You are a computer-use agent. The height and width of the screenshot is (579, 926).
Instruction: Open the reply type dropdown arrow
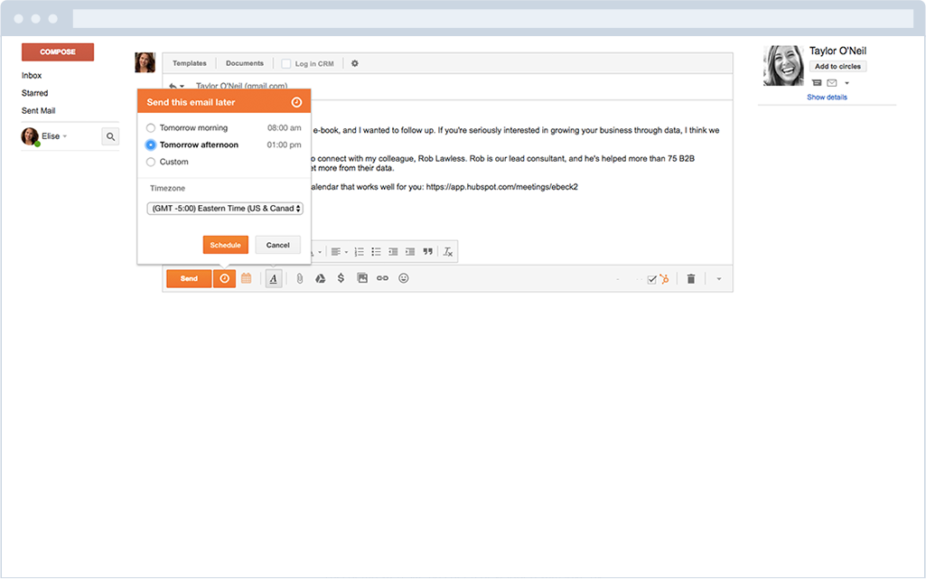tap(182, 85)
